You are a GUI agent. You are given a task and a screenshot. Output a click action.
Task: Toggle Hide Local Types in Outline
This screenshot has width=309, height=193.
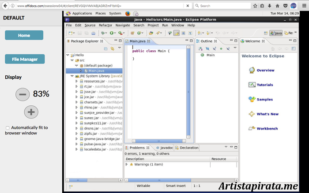coord(228,48)
